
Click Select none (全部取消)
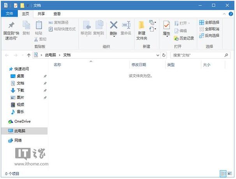209,29
